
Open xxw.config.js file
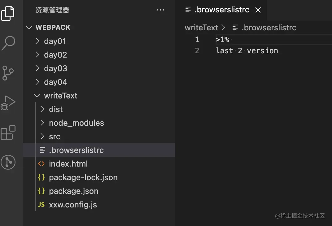pos(73,205)
